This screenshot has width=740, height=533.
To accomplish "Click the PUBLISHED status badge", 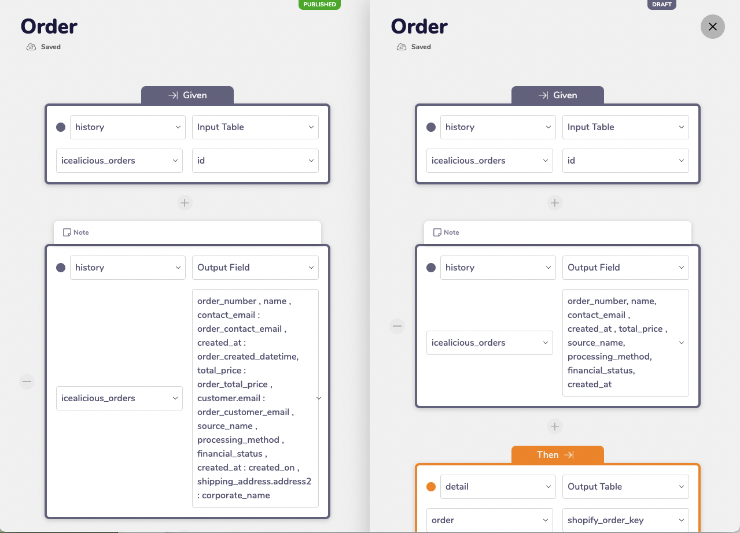I will [x=319, y=5].
